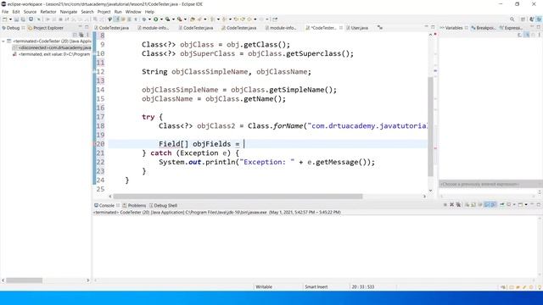Open the Help menu
The image size is (543, 305).
tap(149, 12)
